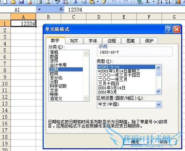Open the 边框 tab

click(x=112, y=41)
